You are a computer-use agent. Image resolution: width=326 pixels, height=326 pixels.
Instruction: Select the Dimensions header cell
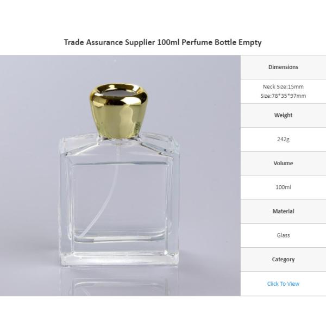tap(283, 67)
